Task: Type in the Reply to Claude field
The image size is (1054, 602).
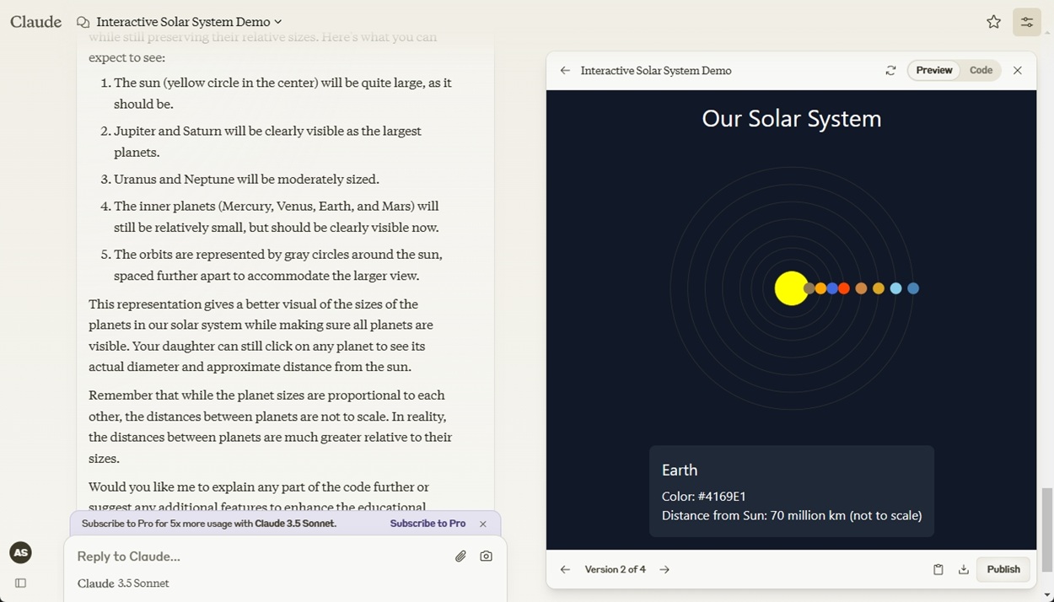Action: (253, 556)
